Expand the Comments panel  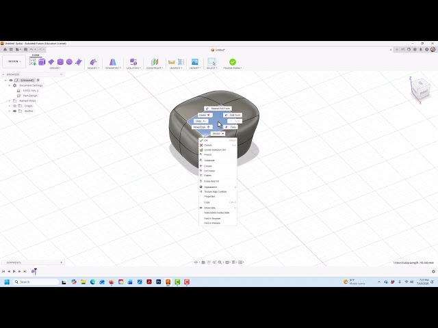point(61,262)
